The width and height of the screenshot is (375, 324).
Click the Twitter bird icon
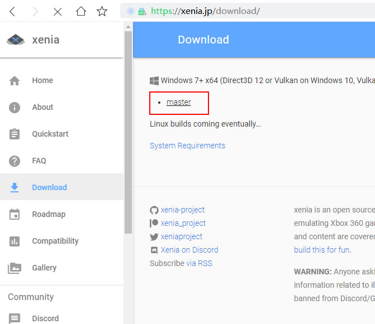(154, 236)
